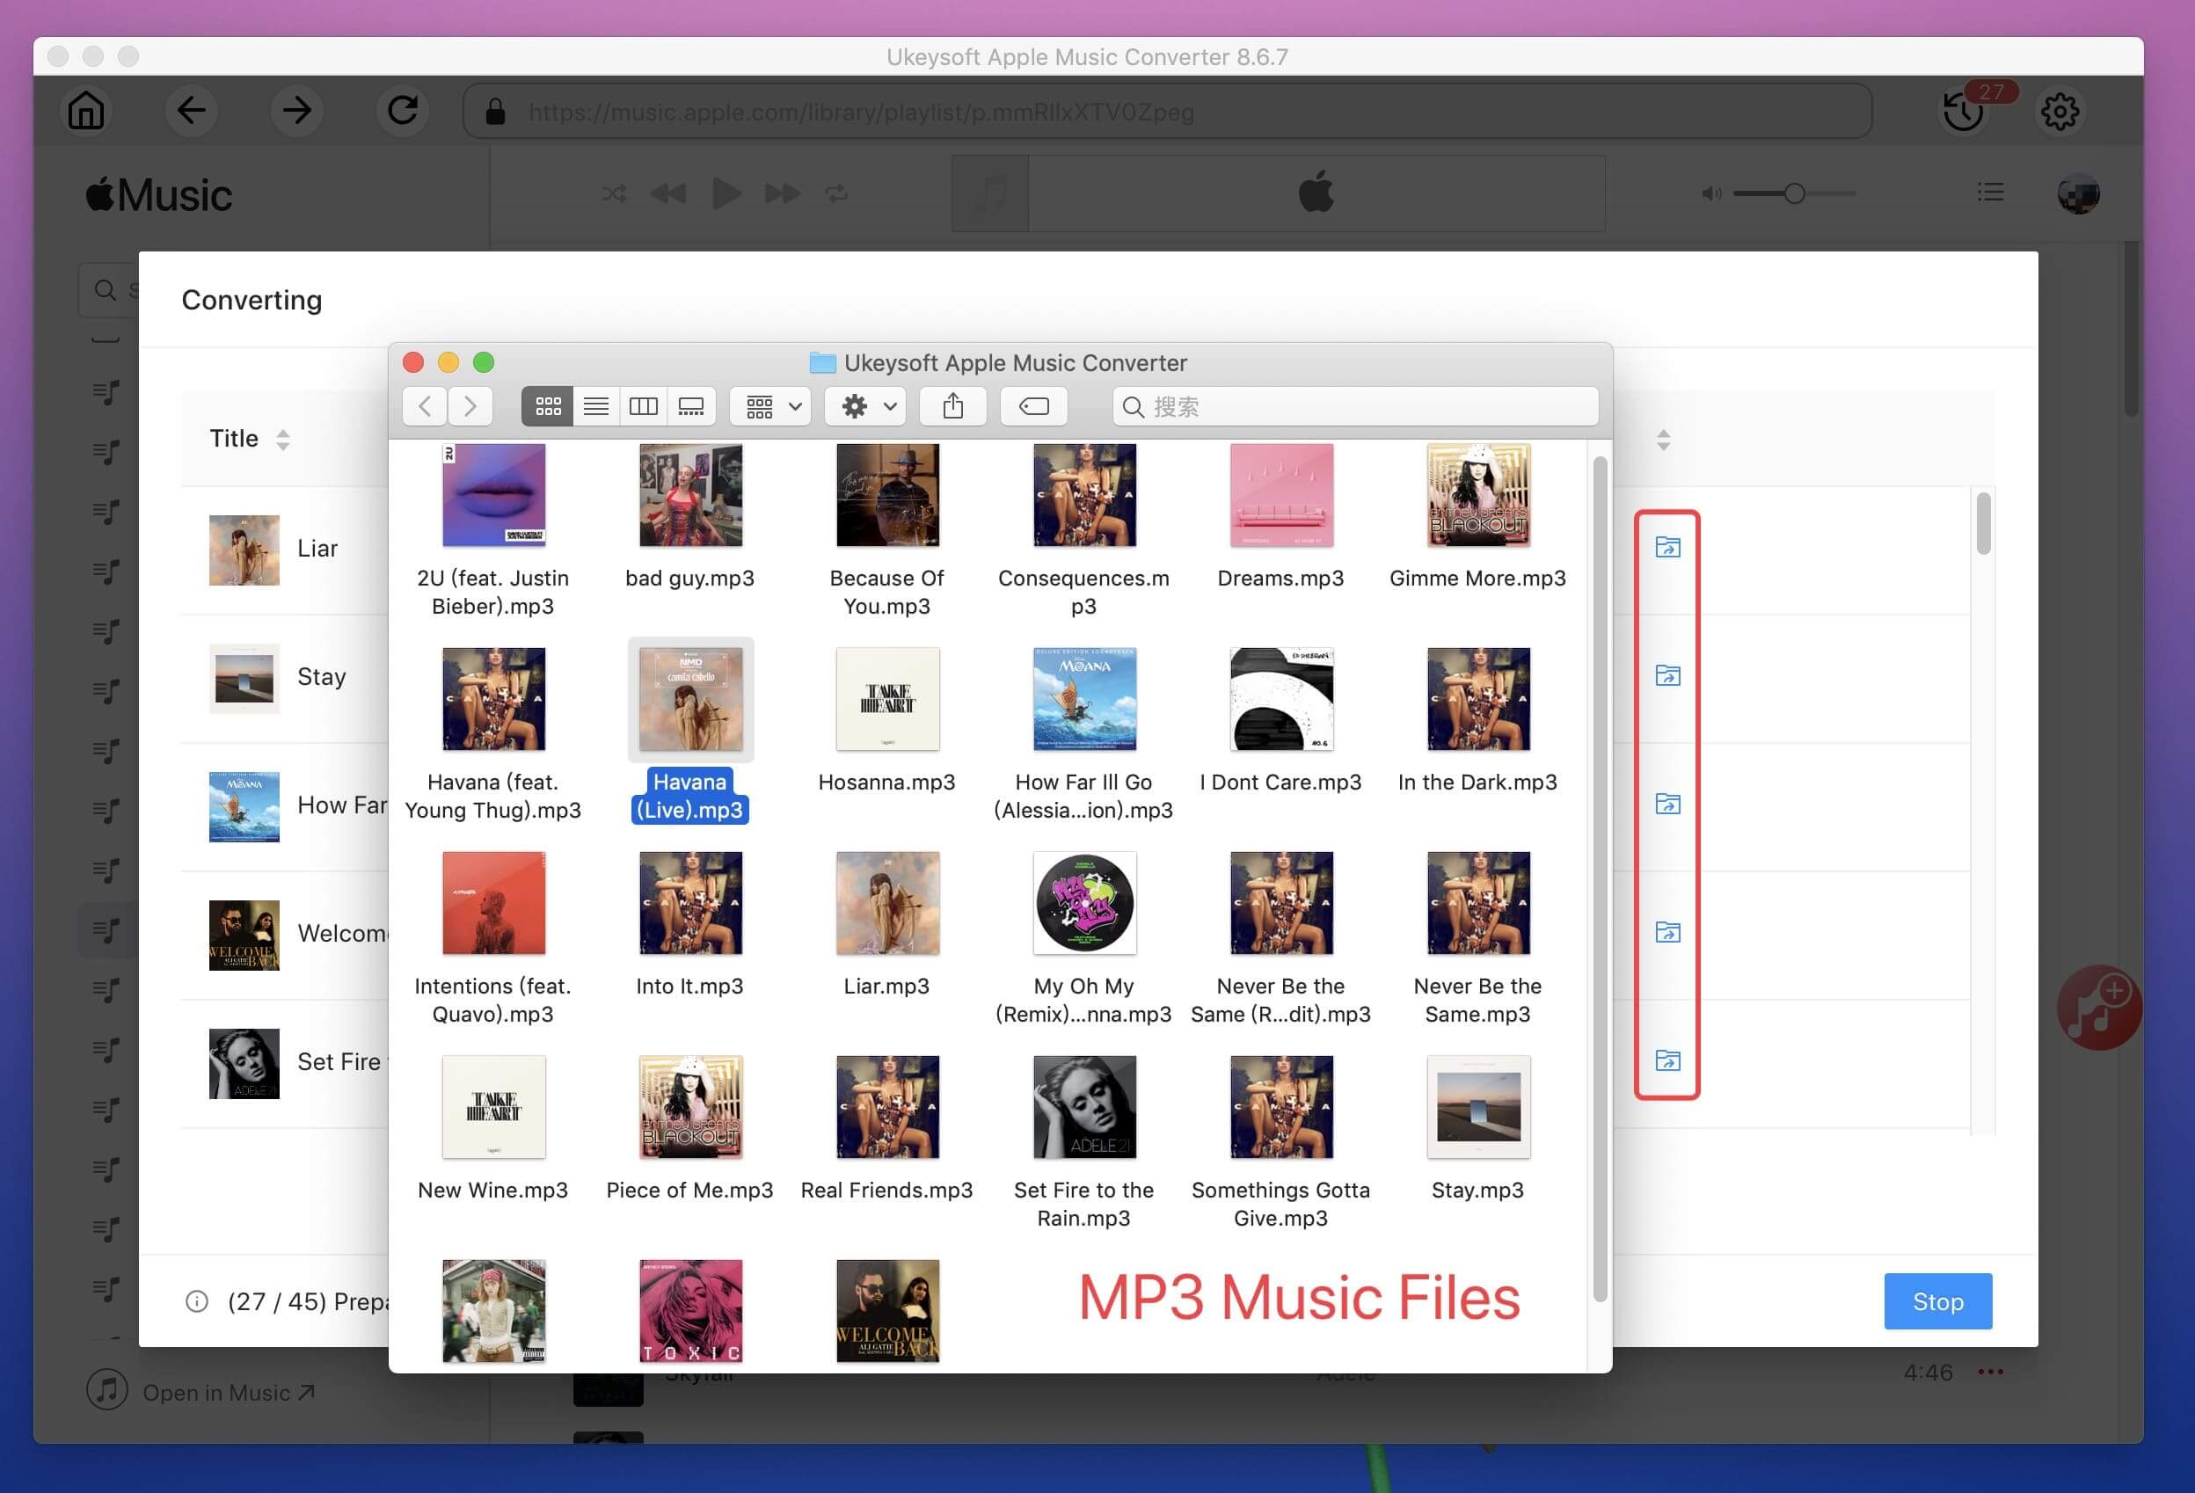Click the Stop button to halt conversion
Screen dimensions: 2195x1493
[x=1938, y=1301]
